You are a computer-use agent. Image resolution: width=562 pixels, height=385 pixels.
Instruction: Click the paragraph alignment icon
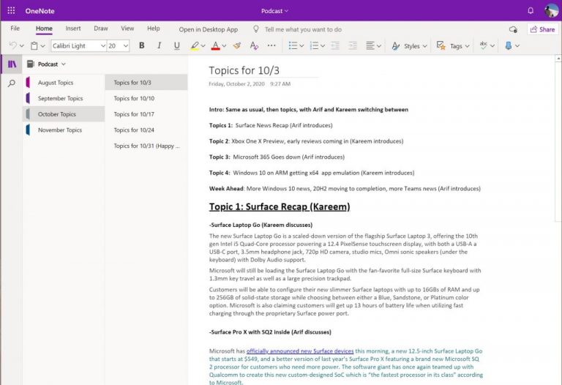point(370,45)
